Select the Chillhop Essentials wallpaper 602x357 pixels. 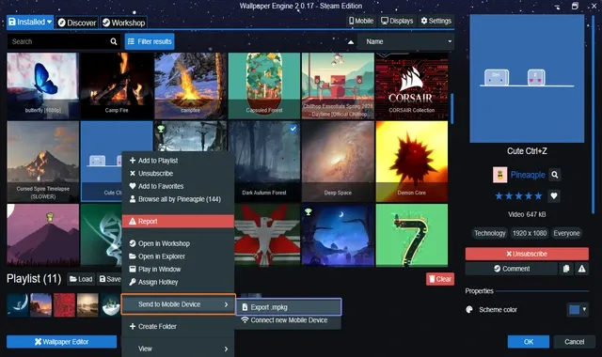338,85
